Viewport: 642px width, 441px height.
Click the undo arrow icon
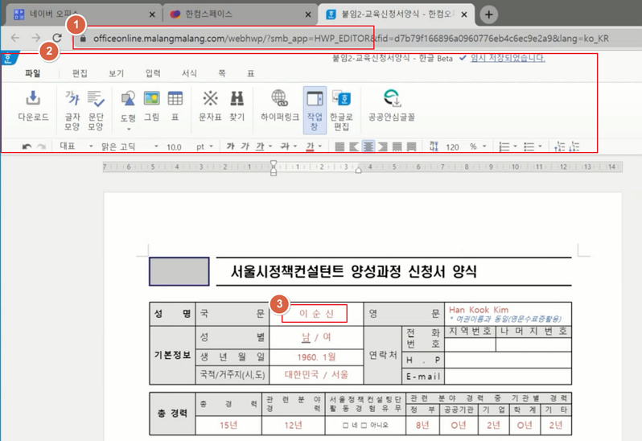(x=27, y=146)
